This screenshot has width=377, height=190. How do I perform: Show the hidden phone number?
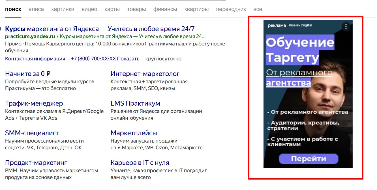[x=128, y=59]
